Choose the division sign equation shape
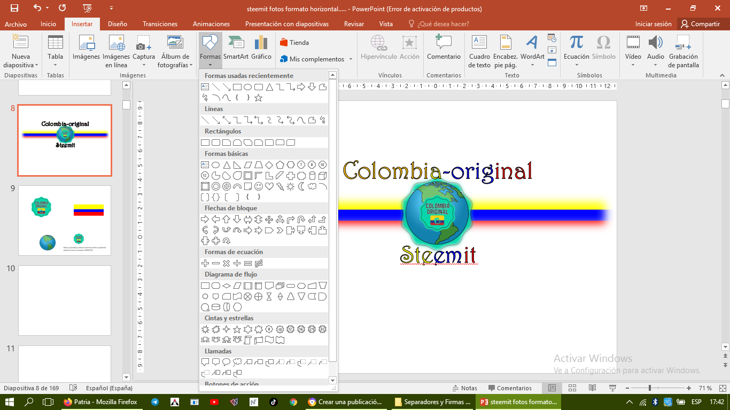730x410 pixels. click(237, 263)
